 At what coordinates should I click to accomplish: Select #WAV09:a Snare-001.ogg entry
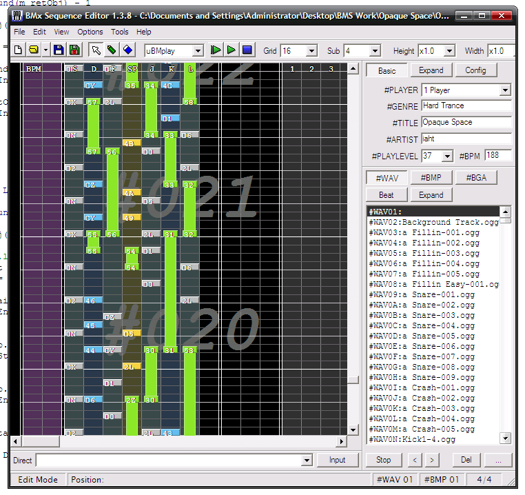433,294
